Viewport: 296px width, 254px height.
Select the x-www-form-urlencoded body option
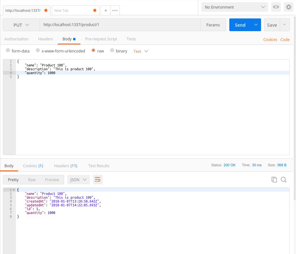[38, 51]
